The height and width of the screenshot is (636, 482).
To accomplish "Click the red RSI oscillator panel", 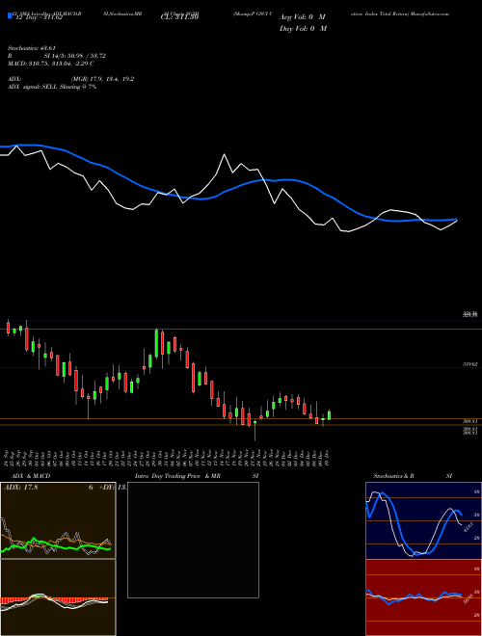I will pos(423,597).
